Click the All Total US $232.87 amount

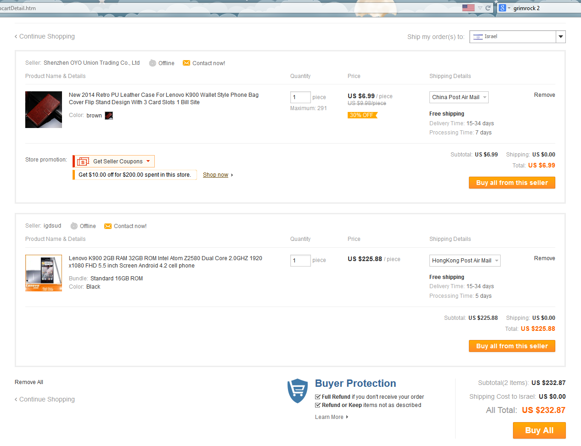point(543,410)
